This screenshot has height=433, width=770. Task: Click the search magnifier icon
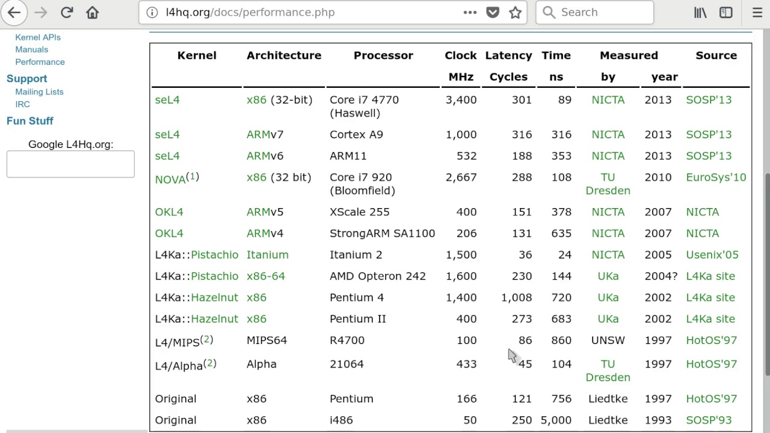548,12
